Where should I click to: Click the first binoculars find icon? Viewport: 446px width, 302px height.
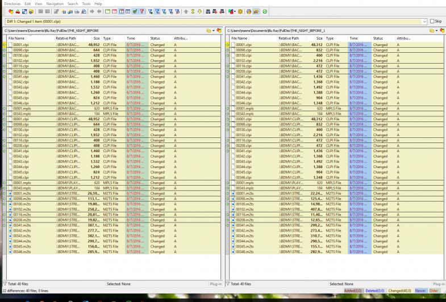click(208, 12)
